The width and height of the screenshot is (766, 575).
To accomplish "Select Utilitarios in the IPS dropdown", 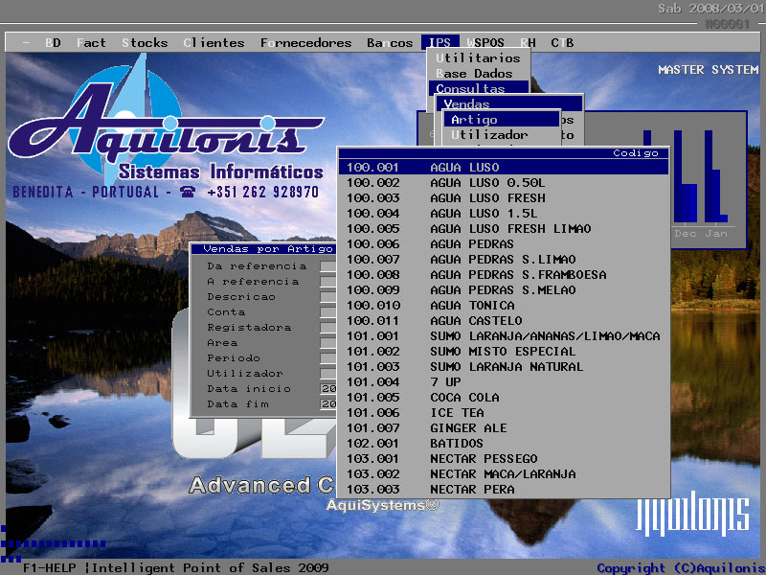I will tap(478, 58).
